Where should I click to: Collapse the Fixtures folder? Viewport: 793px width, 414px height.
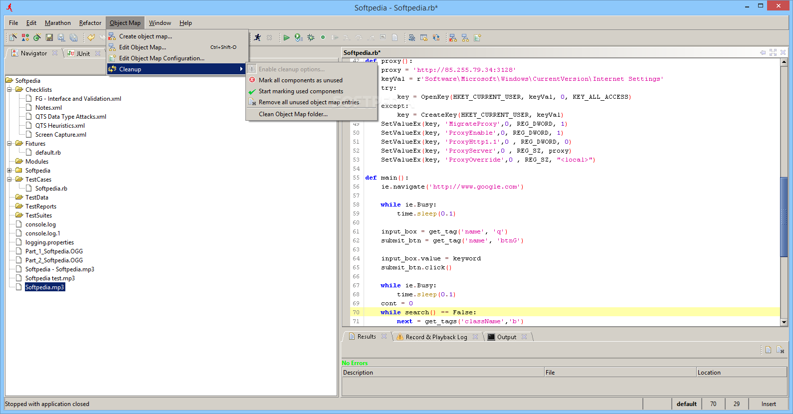pyautogui.click(x=9, y=144)
